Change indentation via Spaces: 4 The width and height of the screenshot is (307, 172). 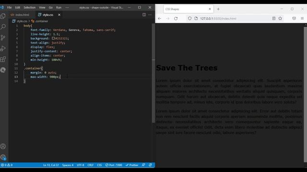pyautogui.click(x=68, y=165)
